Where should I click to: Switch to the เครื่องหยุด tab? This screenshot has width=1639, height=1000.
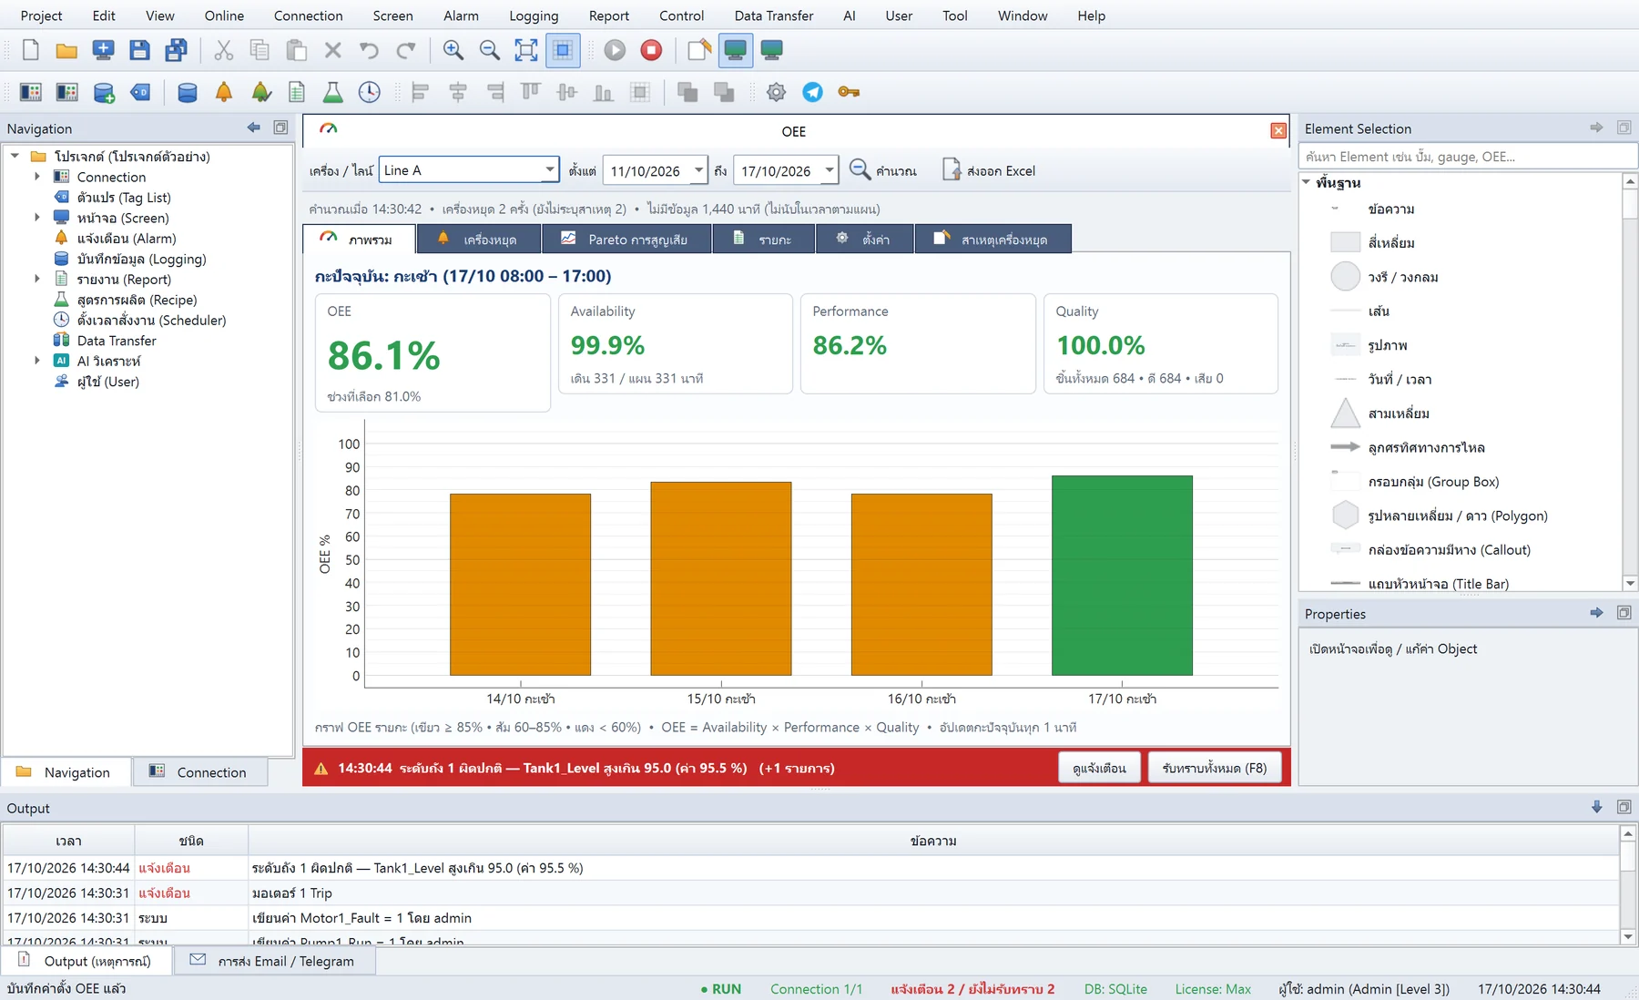pyautogui.click(x=479, y=239)
